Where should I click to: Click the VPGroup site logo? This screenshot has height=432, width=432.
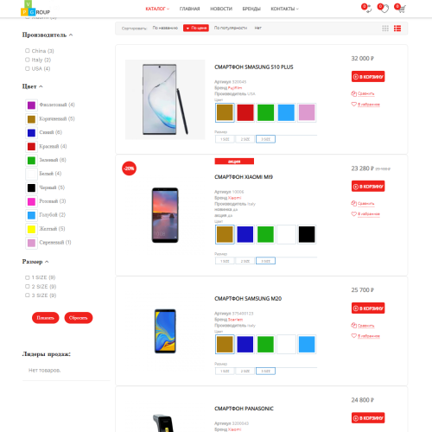click(35, 9)
